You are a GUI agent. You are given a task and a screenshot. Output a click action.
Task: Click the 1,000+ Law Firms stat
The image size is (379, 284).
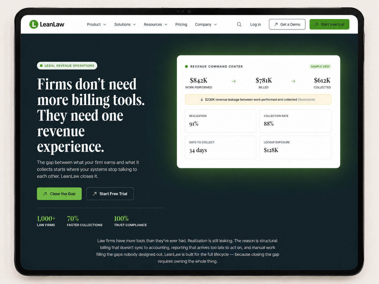[x=46, y=221]
